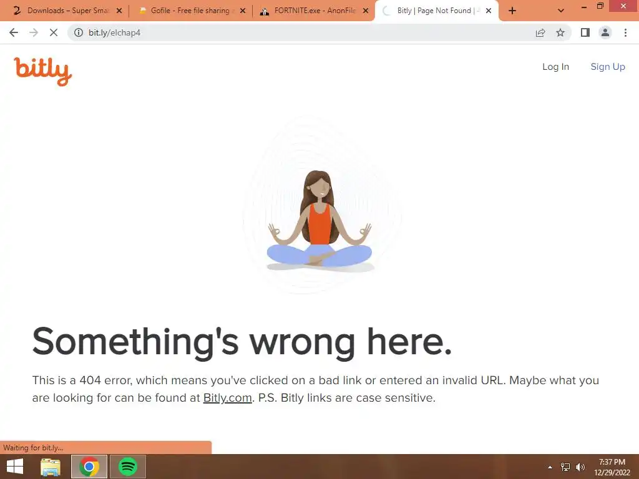Viewport: 639px width, 479px height.
Task: Open a new tab
Action: click(512, 11)
